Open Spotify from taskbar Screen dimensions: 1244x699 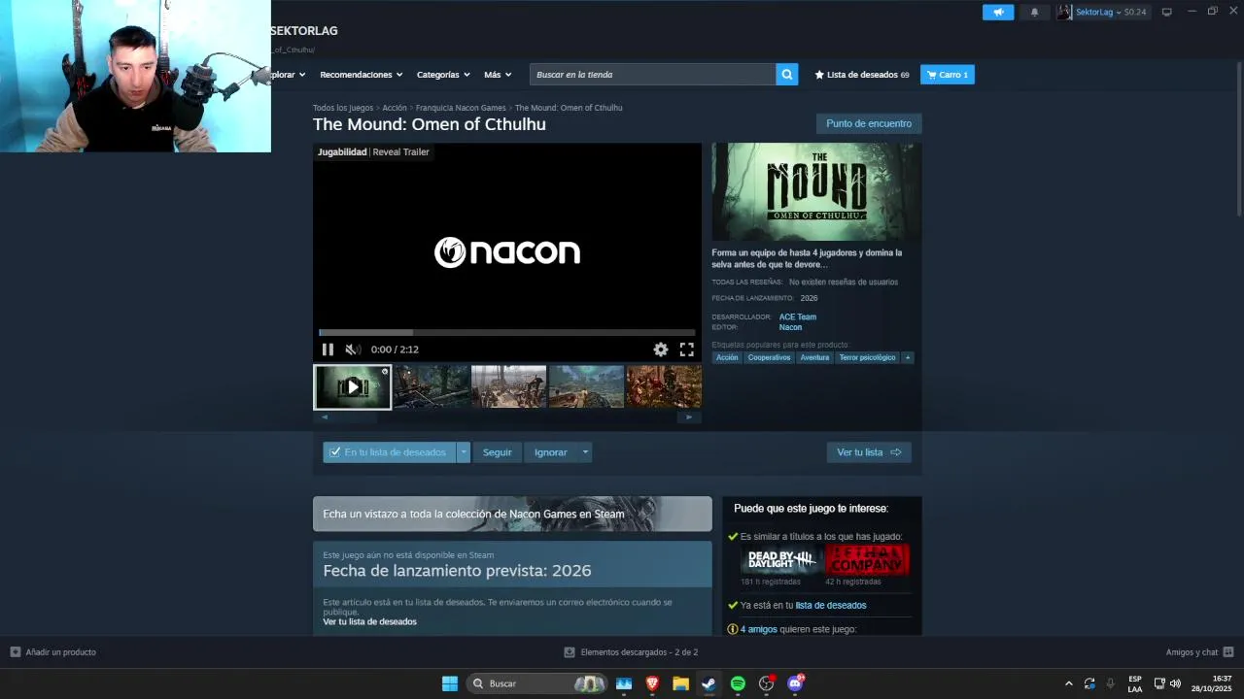[738, 683]
